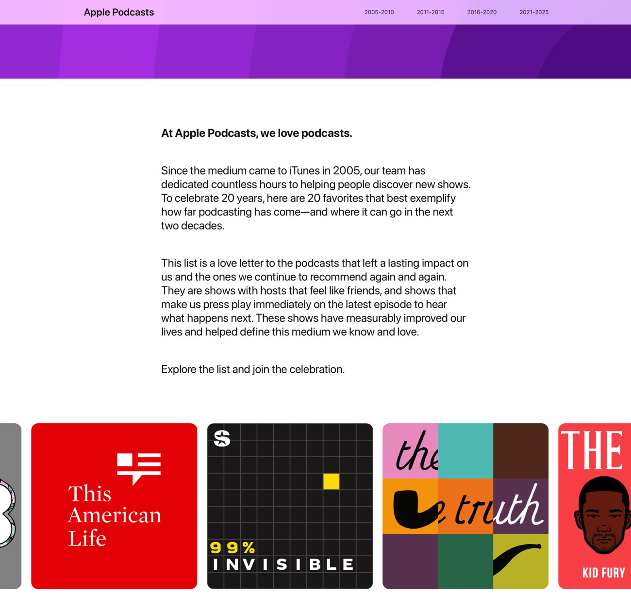The height and width of the screenshot is (595, 631).
Task: Click the yellow square on 99% Invisible cover
Action: coord(331,481)
